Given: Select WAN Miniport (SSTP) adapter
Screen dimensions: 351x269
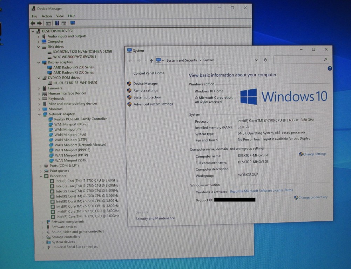Looking at the screenshot, I should 72,160.
